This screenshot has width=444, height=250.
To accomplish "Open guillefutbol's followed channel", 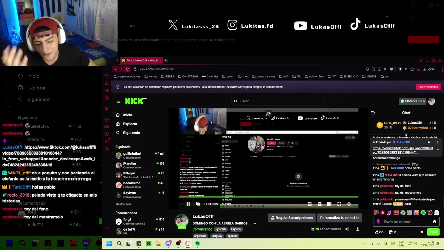I will point(140,156).
